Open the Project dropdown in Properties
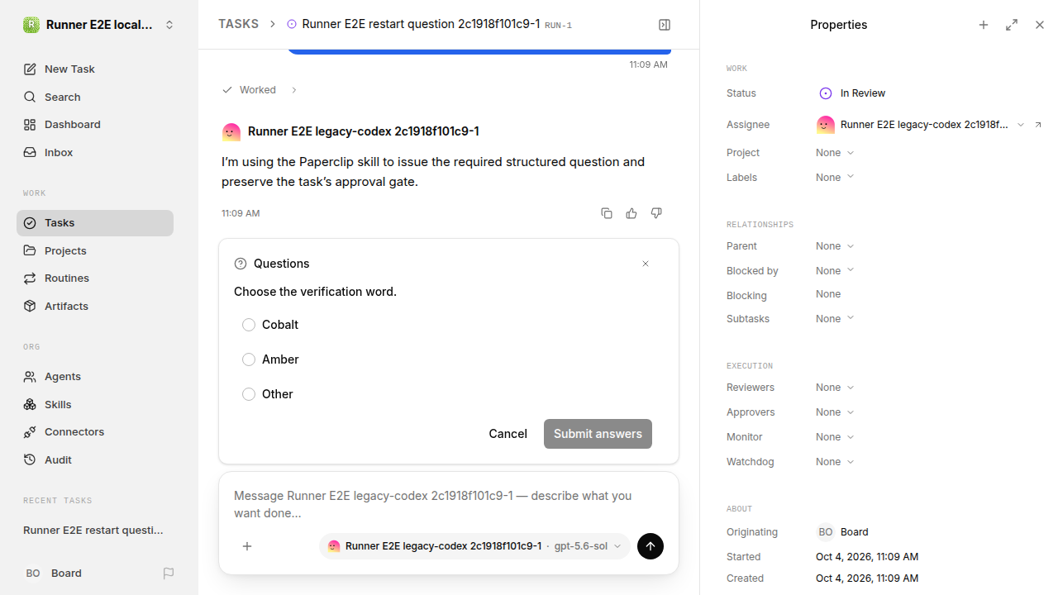1058x595 pixels. 835,153
